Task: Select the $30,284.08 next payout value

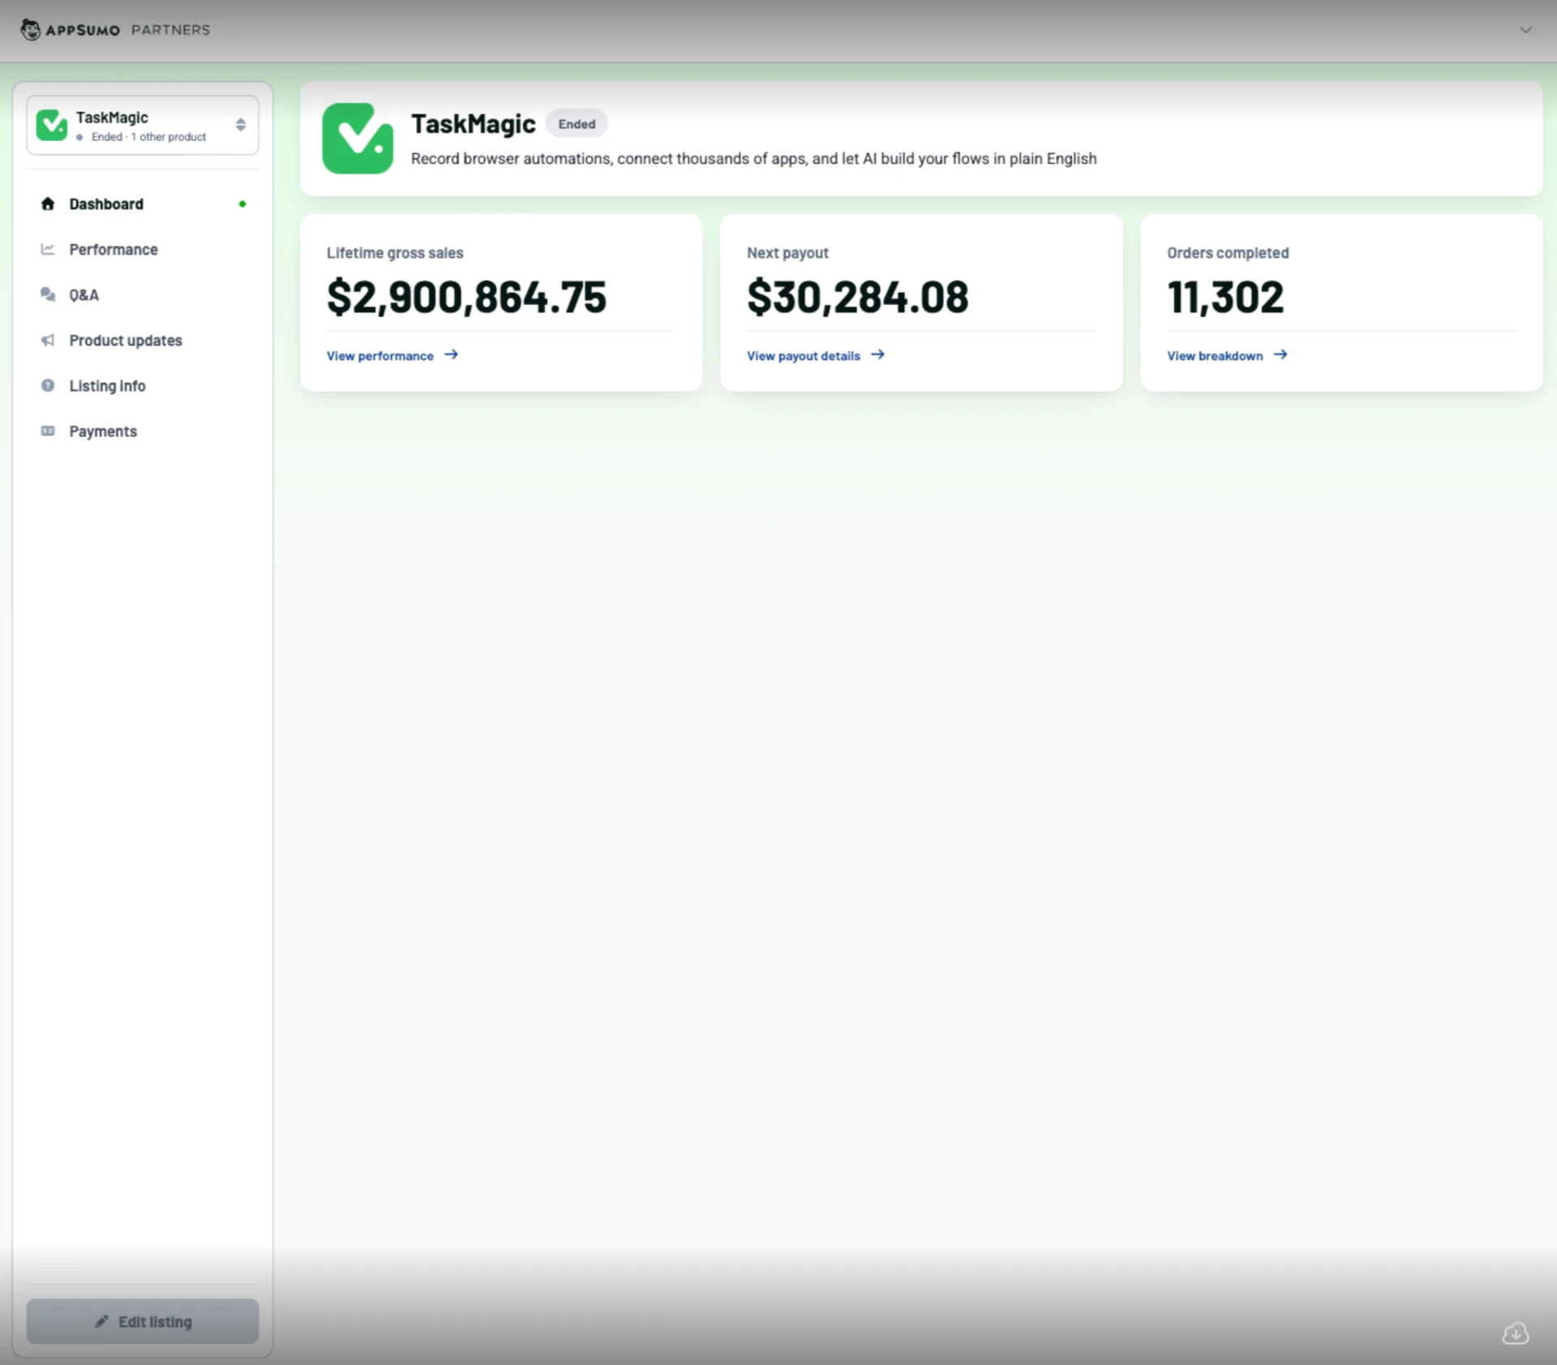Action: coord(858,297)
